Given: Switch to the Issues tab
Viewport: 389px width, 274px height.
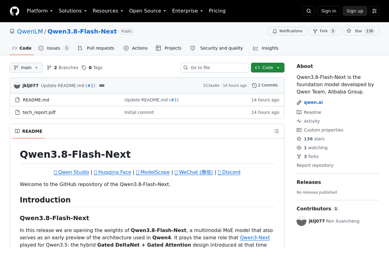Looking at the screenshot, I should tap(54, 48).
